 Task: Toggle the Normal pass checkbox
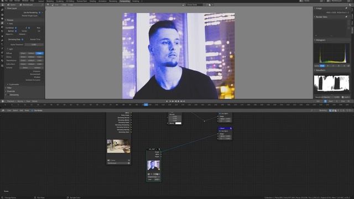[16, 31]
